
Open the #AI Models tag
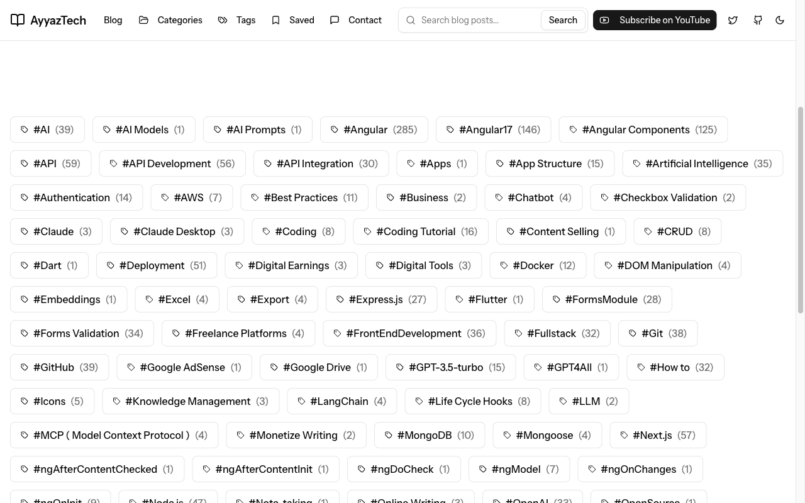(144, 130)
